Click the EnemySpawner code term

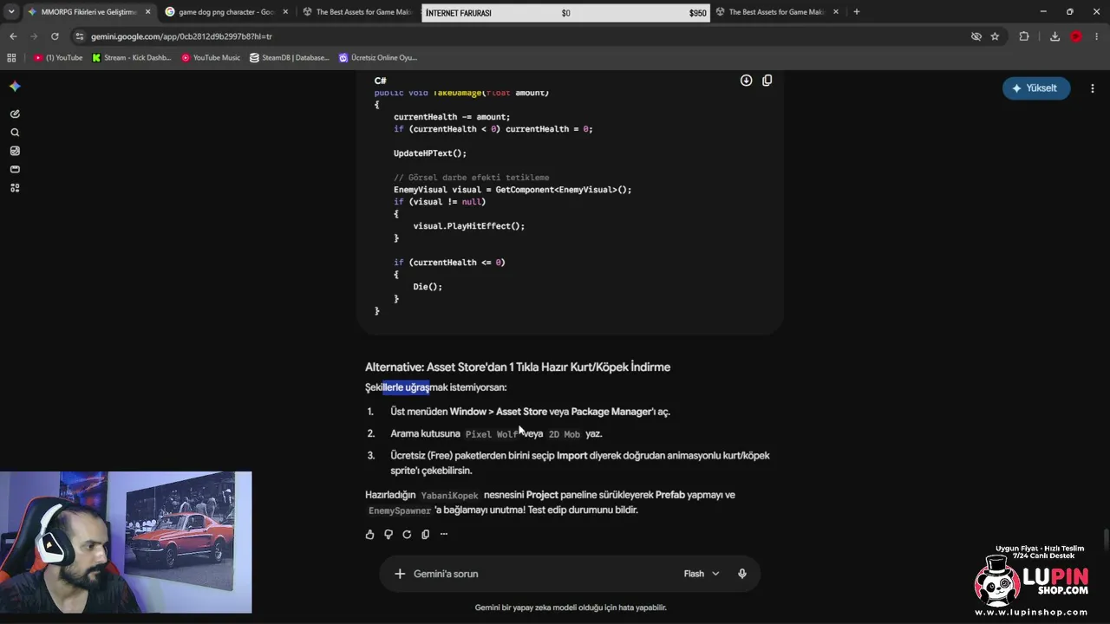coord(400,511)
